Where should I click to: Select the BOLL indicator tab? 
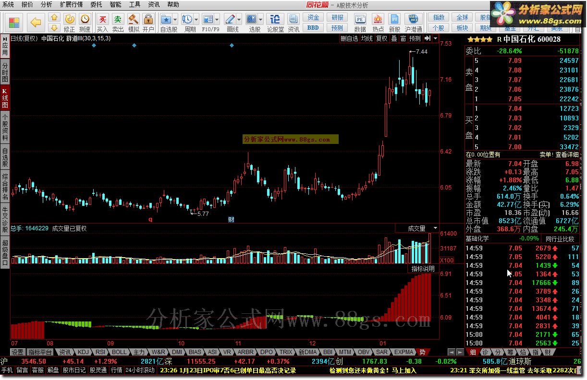(x=119, y=352)
